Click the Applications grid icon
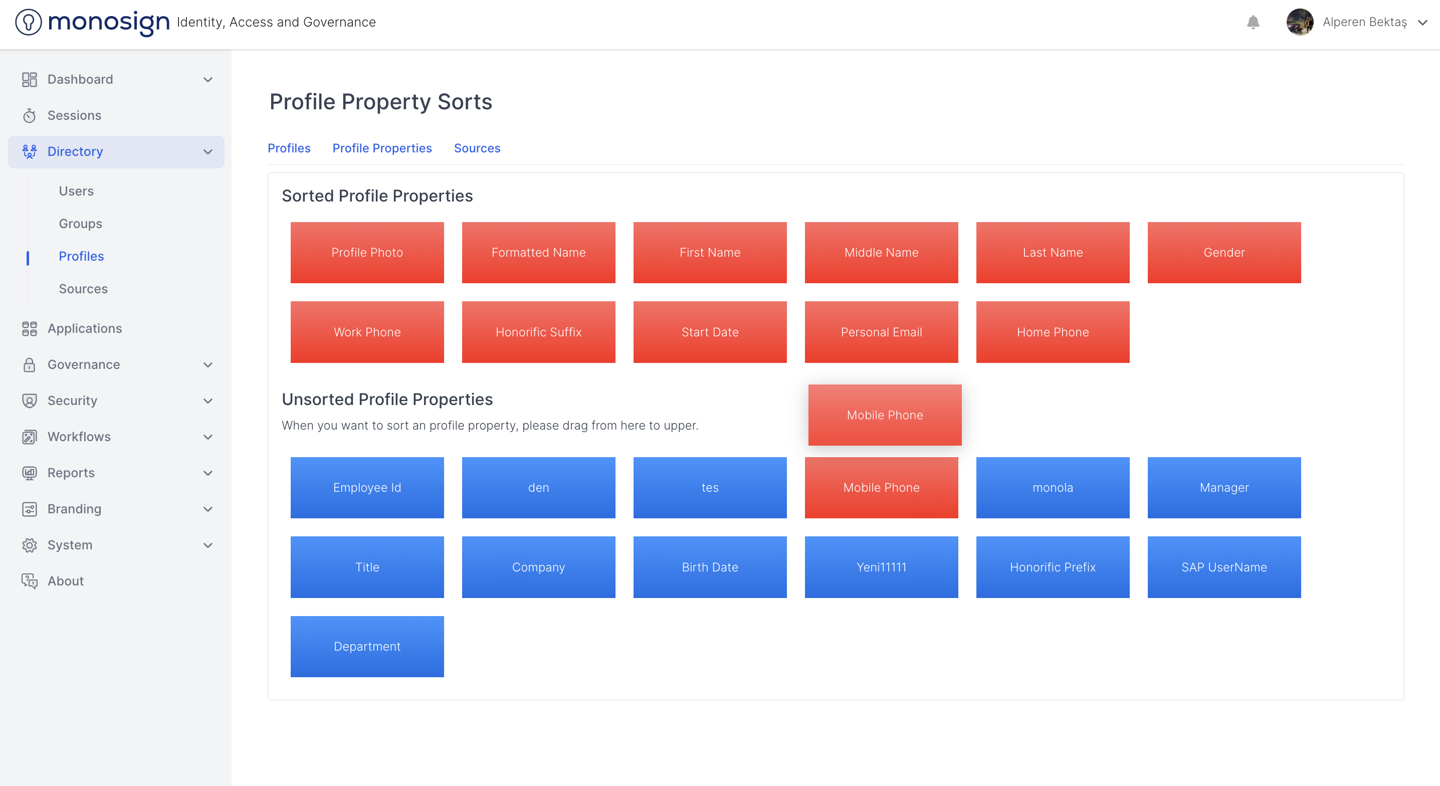Image resolution: width=1440 pixels, height=786 pixels. pos(29,329)
